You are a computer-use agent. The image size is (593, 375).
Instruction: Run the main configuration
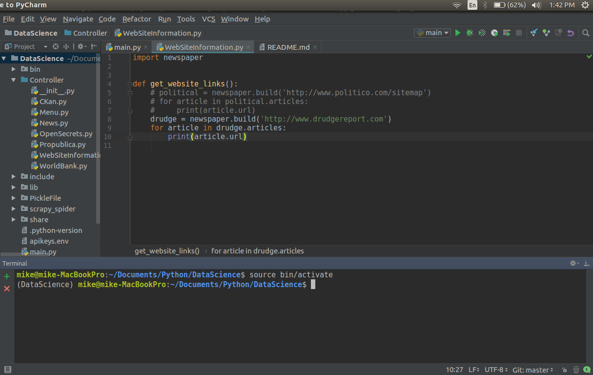tap(457, 33)
